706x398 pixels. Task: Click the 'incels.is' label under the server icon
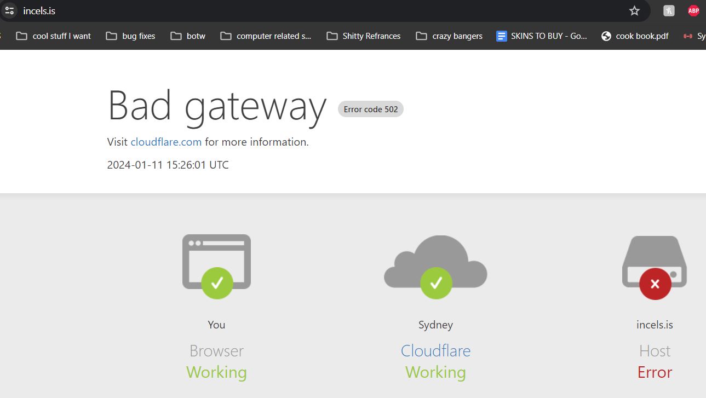pos(655,325)
